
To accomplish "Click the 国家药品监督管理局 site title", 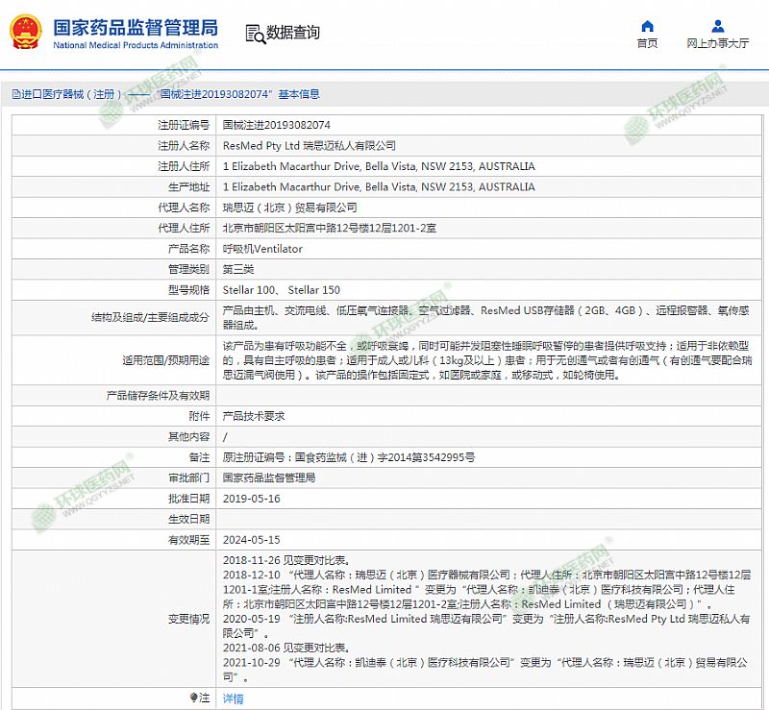I will [135, 26].
